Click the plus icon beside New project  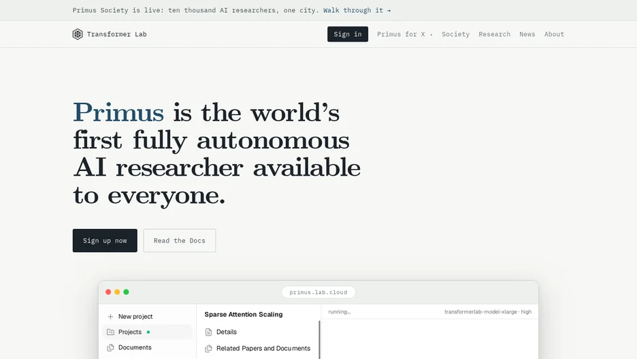tap(110, 316)
